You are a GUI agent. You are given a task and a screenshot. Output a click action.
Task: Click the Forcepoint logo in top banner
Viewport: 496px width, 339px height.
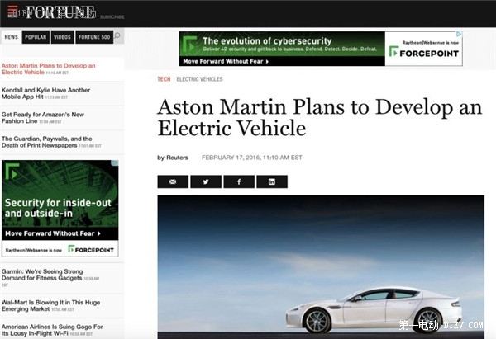pos(424,53)
